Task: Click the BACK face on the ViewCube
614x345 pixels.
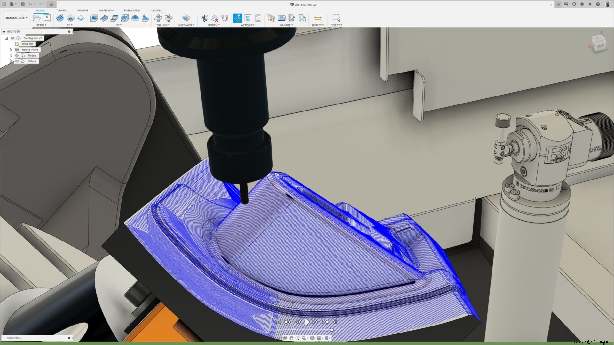Action: coord(600,47)
